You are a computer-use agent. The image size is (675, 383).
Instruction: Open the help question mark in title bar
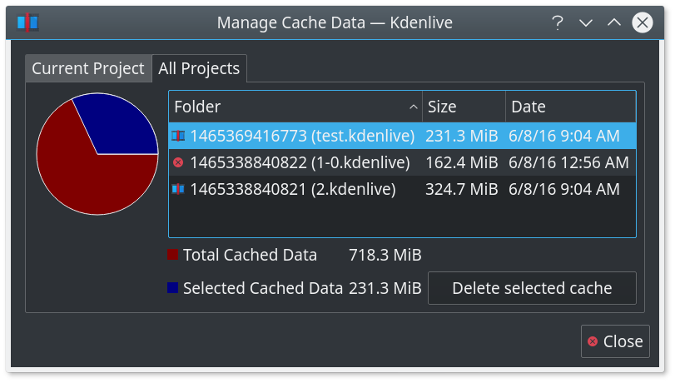tap(558, 22)
